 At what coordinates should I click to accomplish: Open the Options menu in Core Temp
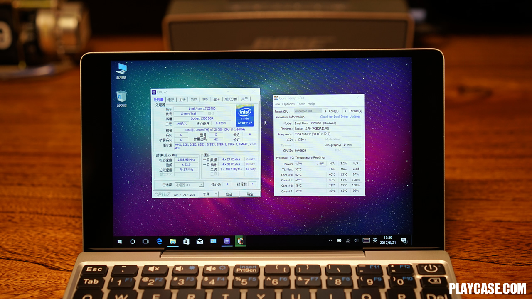point(288,104)
